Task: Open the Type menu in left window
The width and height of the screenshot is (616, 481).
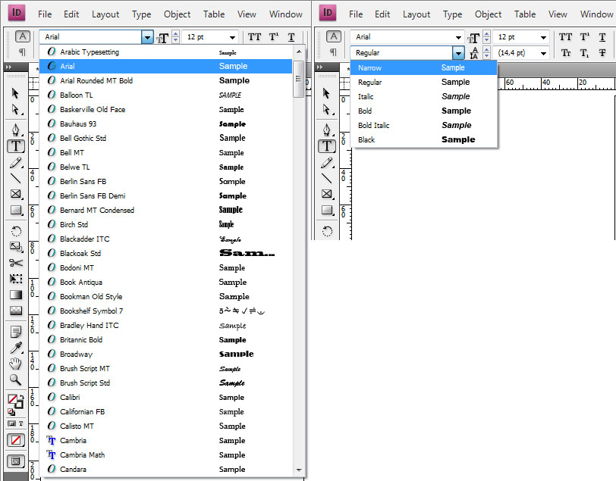Action: click(141, 14)
